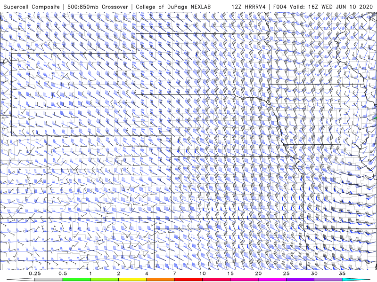Click the '500:850mb Crossover' header text

pos(98,7)
